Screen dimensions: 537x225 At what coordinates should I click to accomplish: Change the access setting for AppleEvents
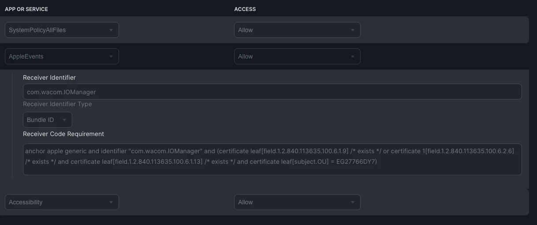click(x=297, y=56)
